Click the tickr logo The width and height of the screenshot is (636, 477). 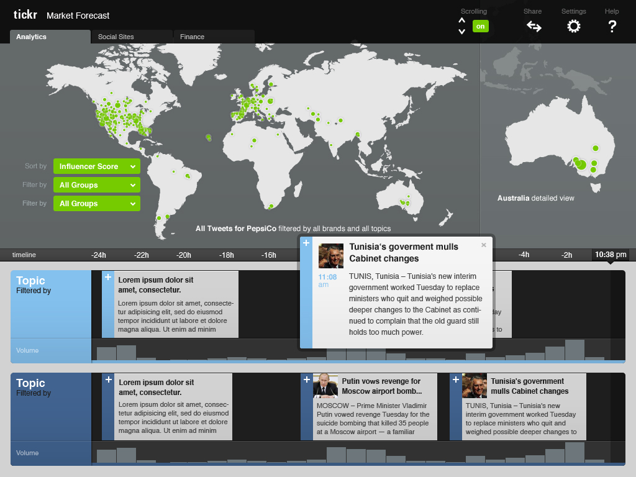(x=25, y=15)
